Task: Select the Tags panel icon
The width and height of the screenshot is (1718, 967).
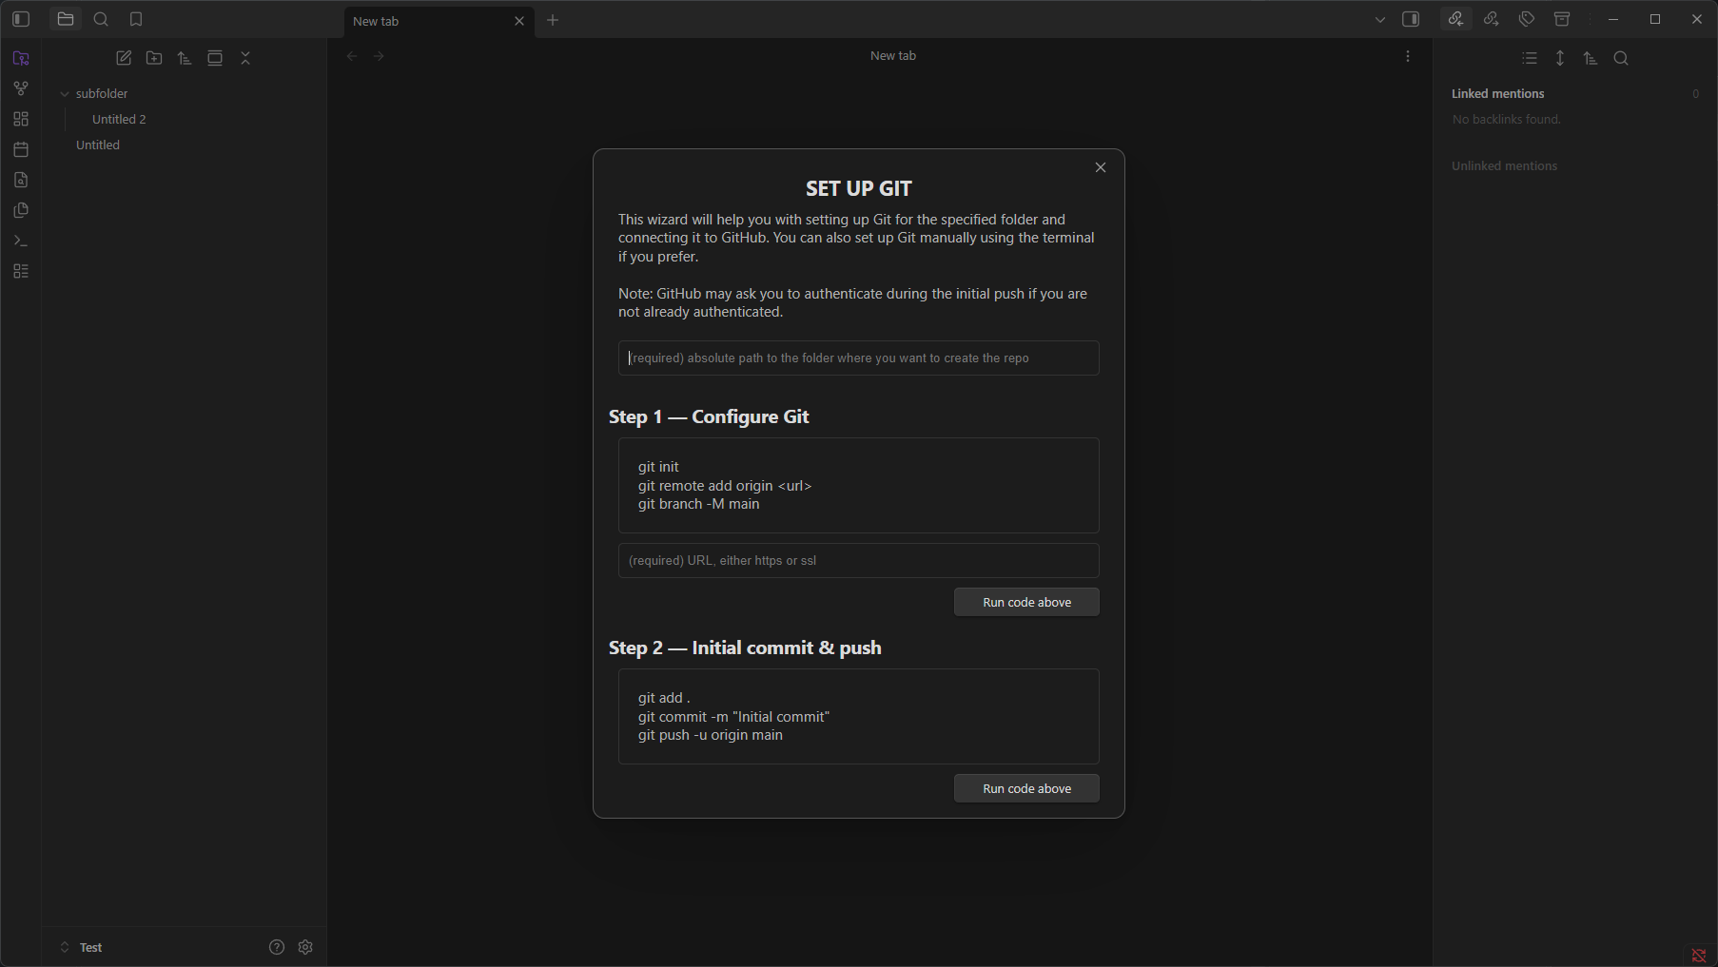Action: 1527,19
